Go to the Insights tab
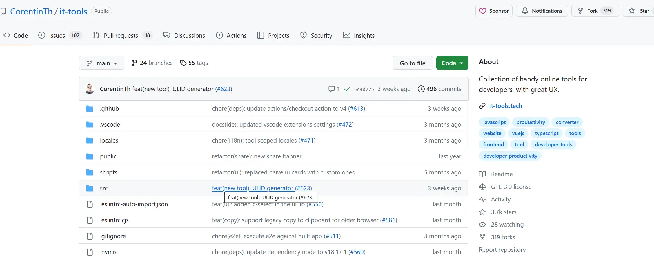 [364, 36]
